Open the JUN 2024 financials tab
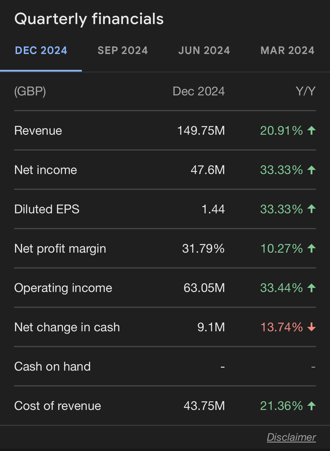 point(204,50)
